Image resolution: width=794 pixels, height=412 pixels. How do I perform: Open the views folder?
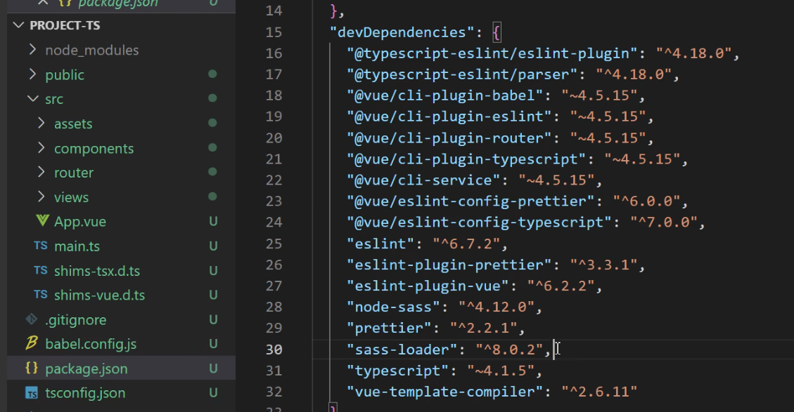[x=72, y=197]
